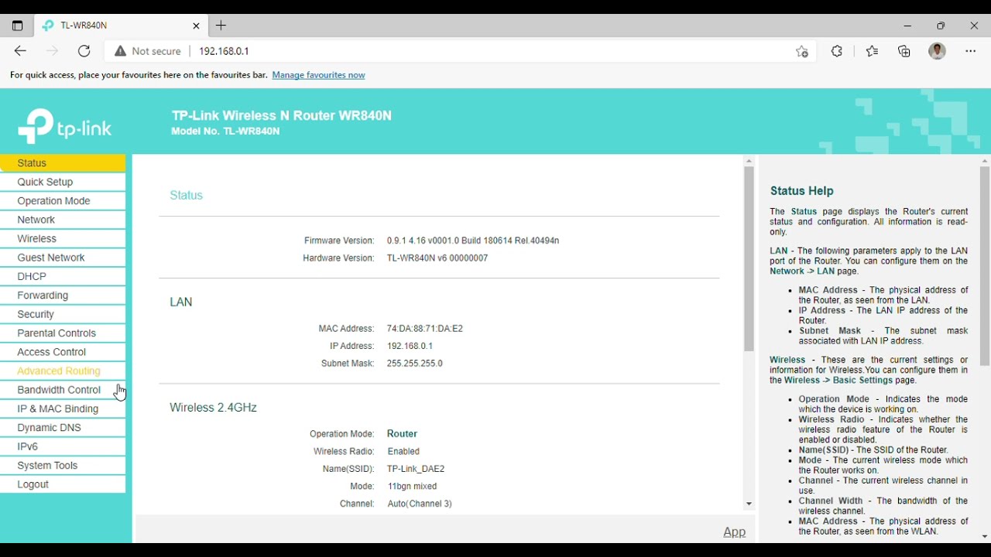Add this page to favourites

tap(802, 51)
